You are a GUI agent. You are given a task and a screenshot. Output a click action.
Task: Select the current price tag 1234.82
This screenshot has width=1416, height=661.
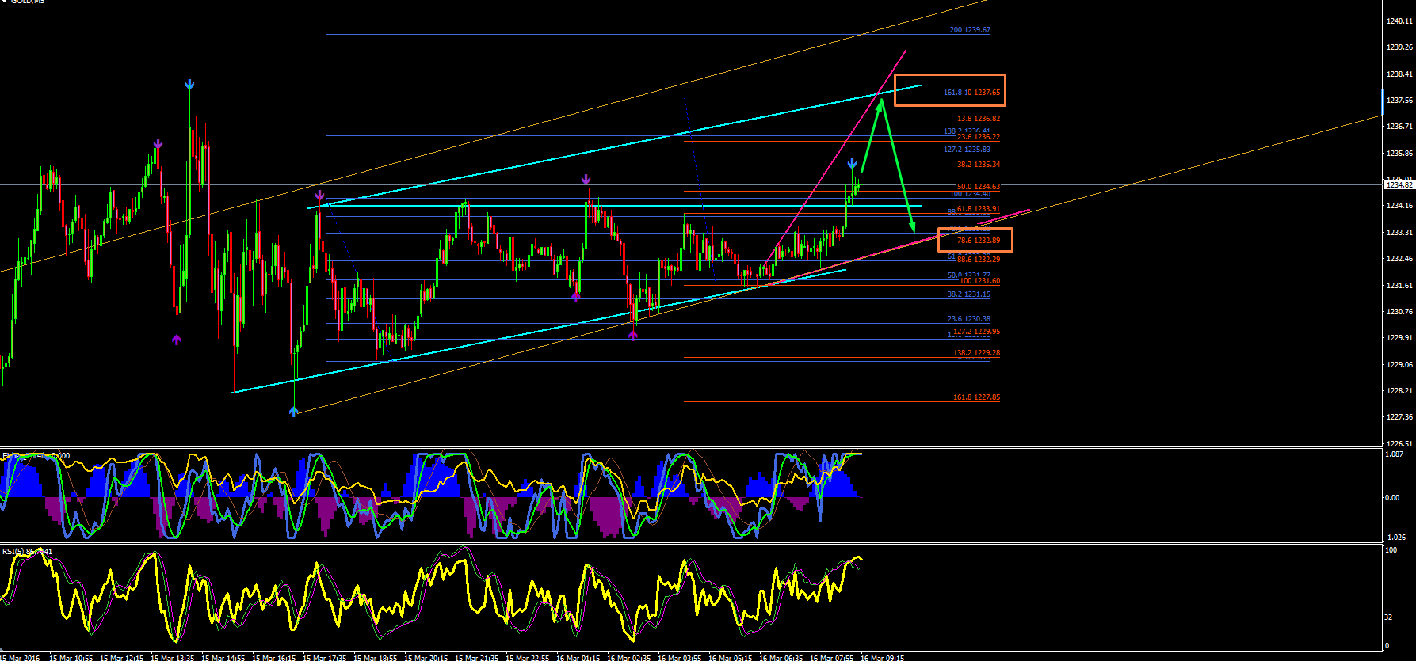1399,185
